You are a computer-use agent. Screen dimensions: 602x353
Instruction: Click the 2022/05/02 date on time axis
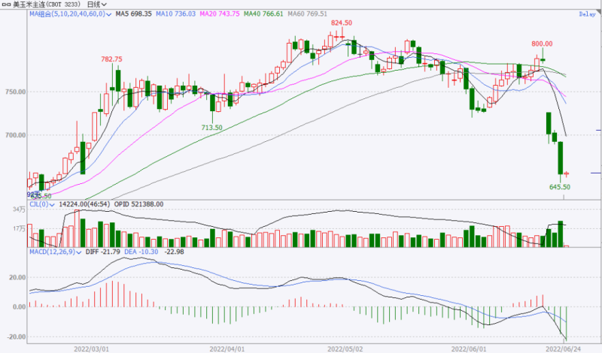tap(345, 348)
